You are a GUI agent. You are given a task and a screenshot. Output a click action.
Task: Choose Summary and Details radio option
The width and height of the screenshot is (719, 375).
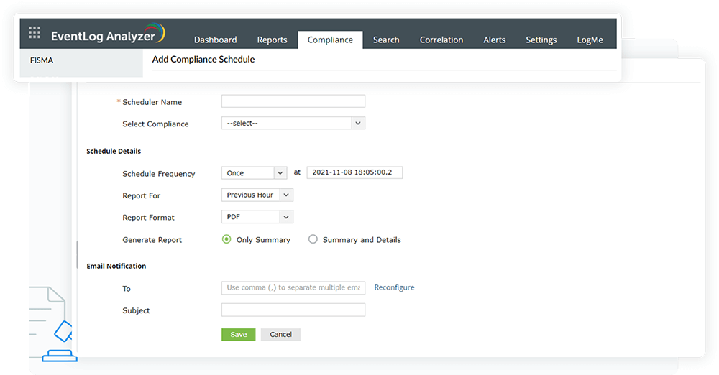tap(313, 239)
